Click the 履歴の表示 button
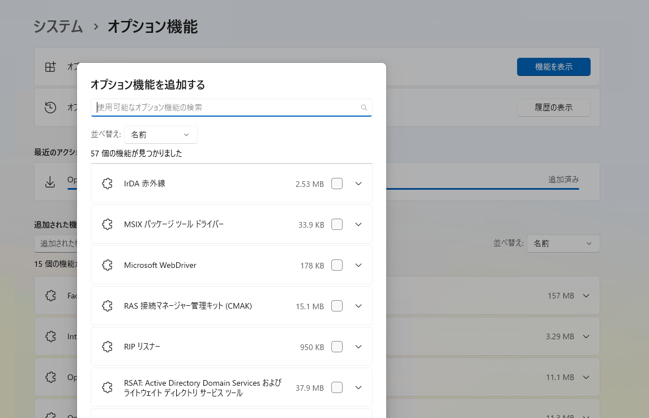649x418 pixels. (x=553, y=108)
